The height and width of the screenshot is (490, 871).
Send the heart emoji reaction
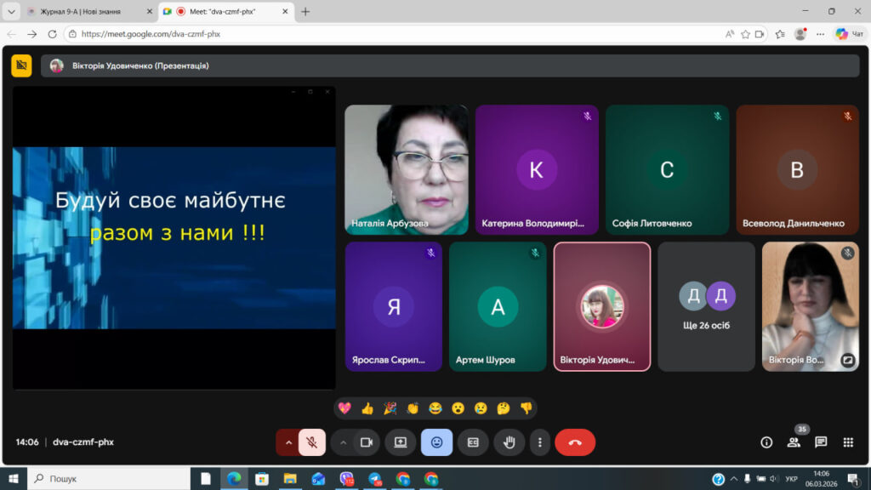tap(345, 408)
